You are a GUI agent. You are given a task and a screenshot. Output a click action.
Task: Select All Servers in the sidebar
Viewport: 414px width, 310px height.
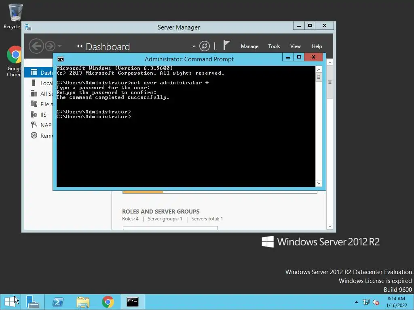[x=38, y=94]
